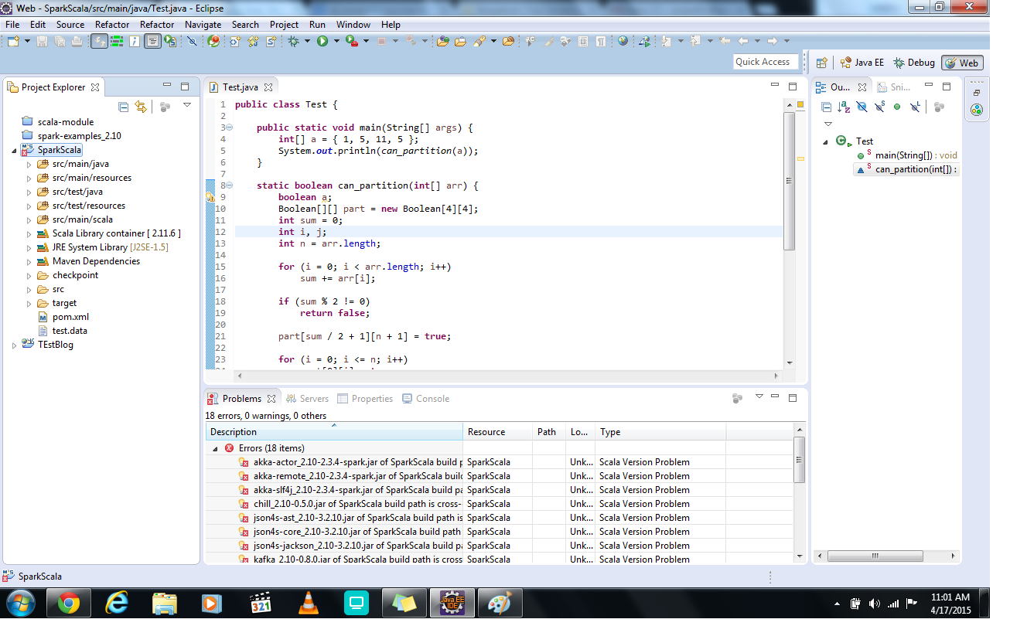Start debugging with the bug toolbar icon
1027x643 pixels.
coord(294,41)
